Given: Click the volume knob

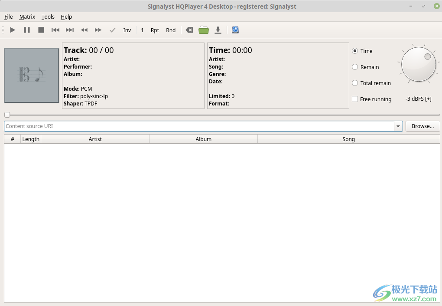Looking at the screenshot, I should [418, 64].
